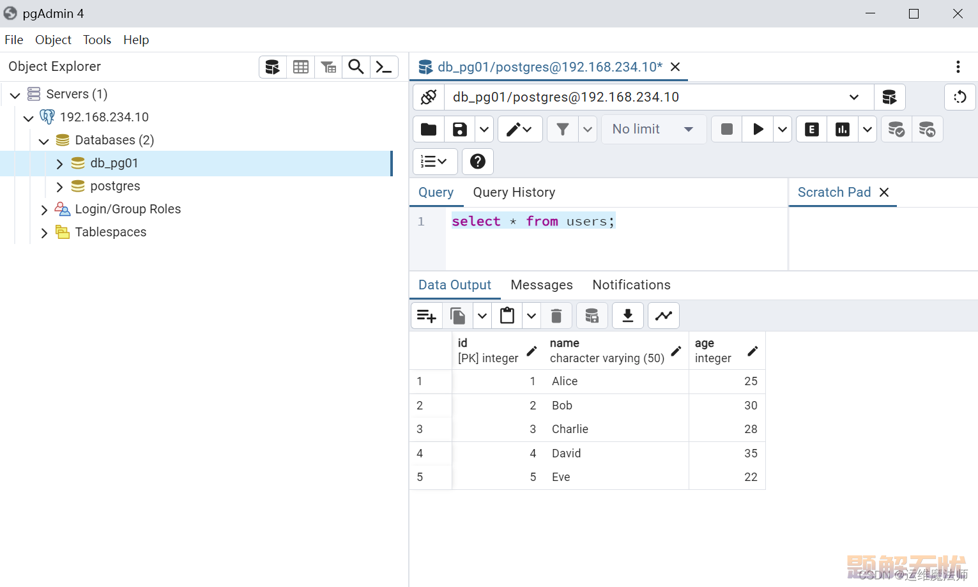Image resolution: width=978 pixels, height=587 pixels.
Task: Open execute options dropdown arrow
Action: [783, 129]
